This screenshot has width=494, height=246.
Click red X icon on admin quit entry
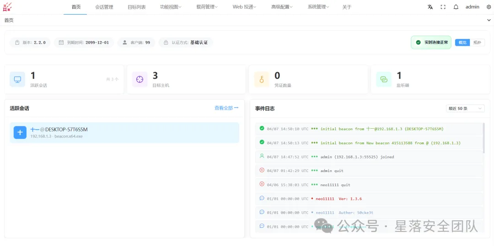pos(262,170)
